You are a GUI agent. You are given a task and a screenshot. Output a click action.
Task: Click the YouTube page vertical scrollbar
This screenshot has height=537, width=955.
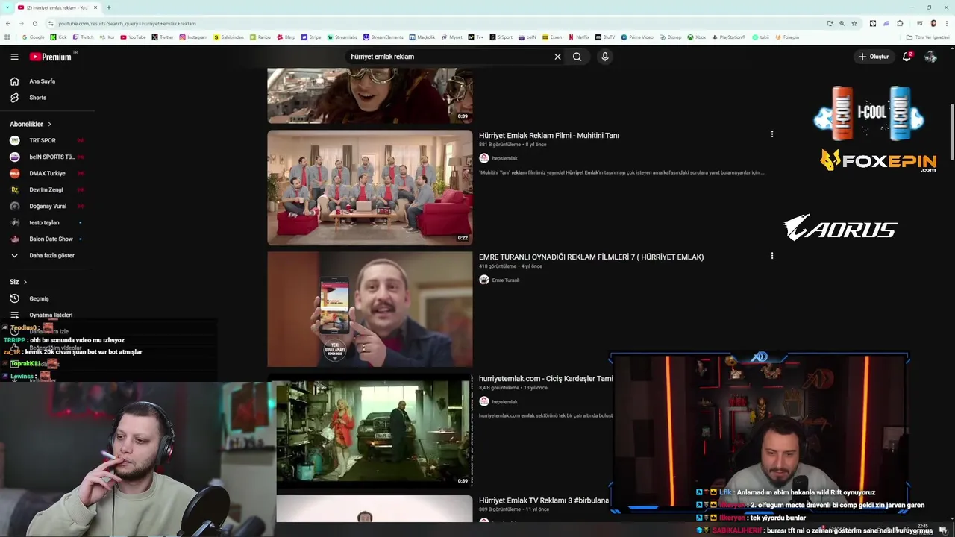coord(952,131)
